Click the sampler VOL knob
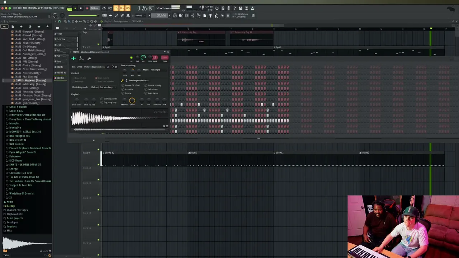 143,57
